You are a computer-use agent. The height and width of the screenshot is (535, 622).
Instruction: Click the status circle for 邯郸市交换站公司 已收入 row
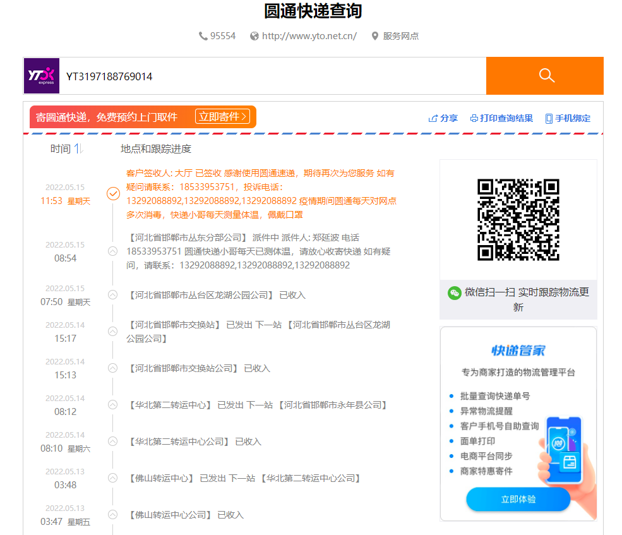(x=112, y=368)
